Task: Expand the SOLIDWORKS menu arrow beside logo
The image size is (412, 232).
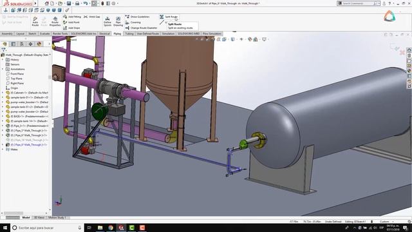Action: coord(35,3)
